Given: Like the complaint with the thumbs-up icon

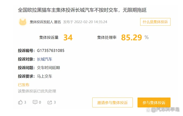Looking at the screenshot, I should [x=20, y=102].
